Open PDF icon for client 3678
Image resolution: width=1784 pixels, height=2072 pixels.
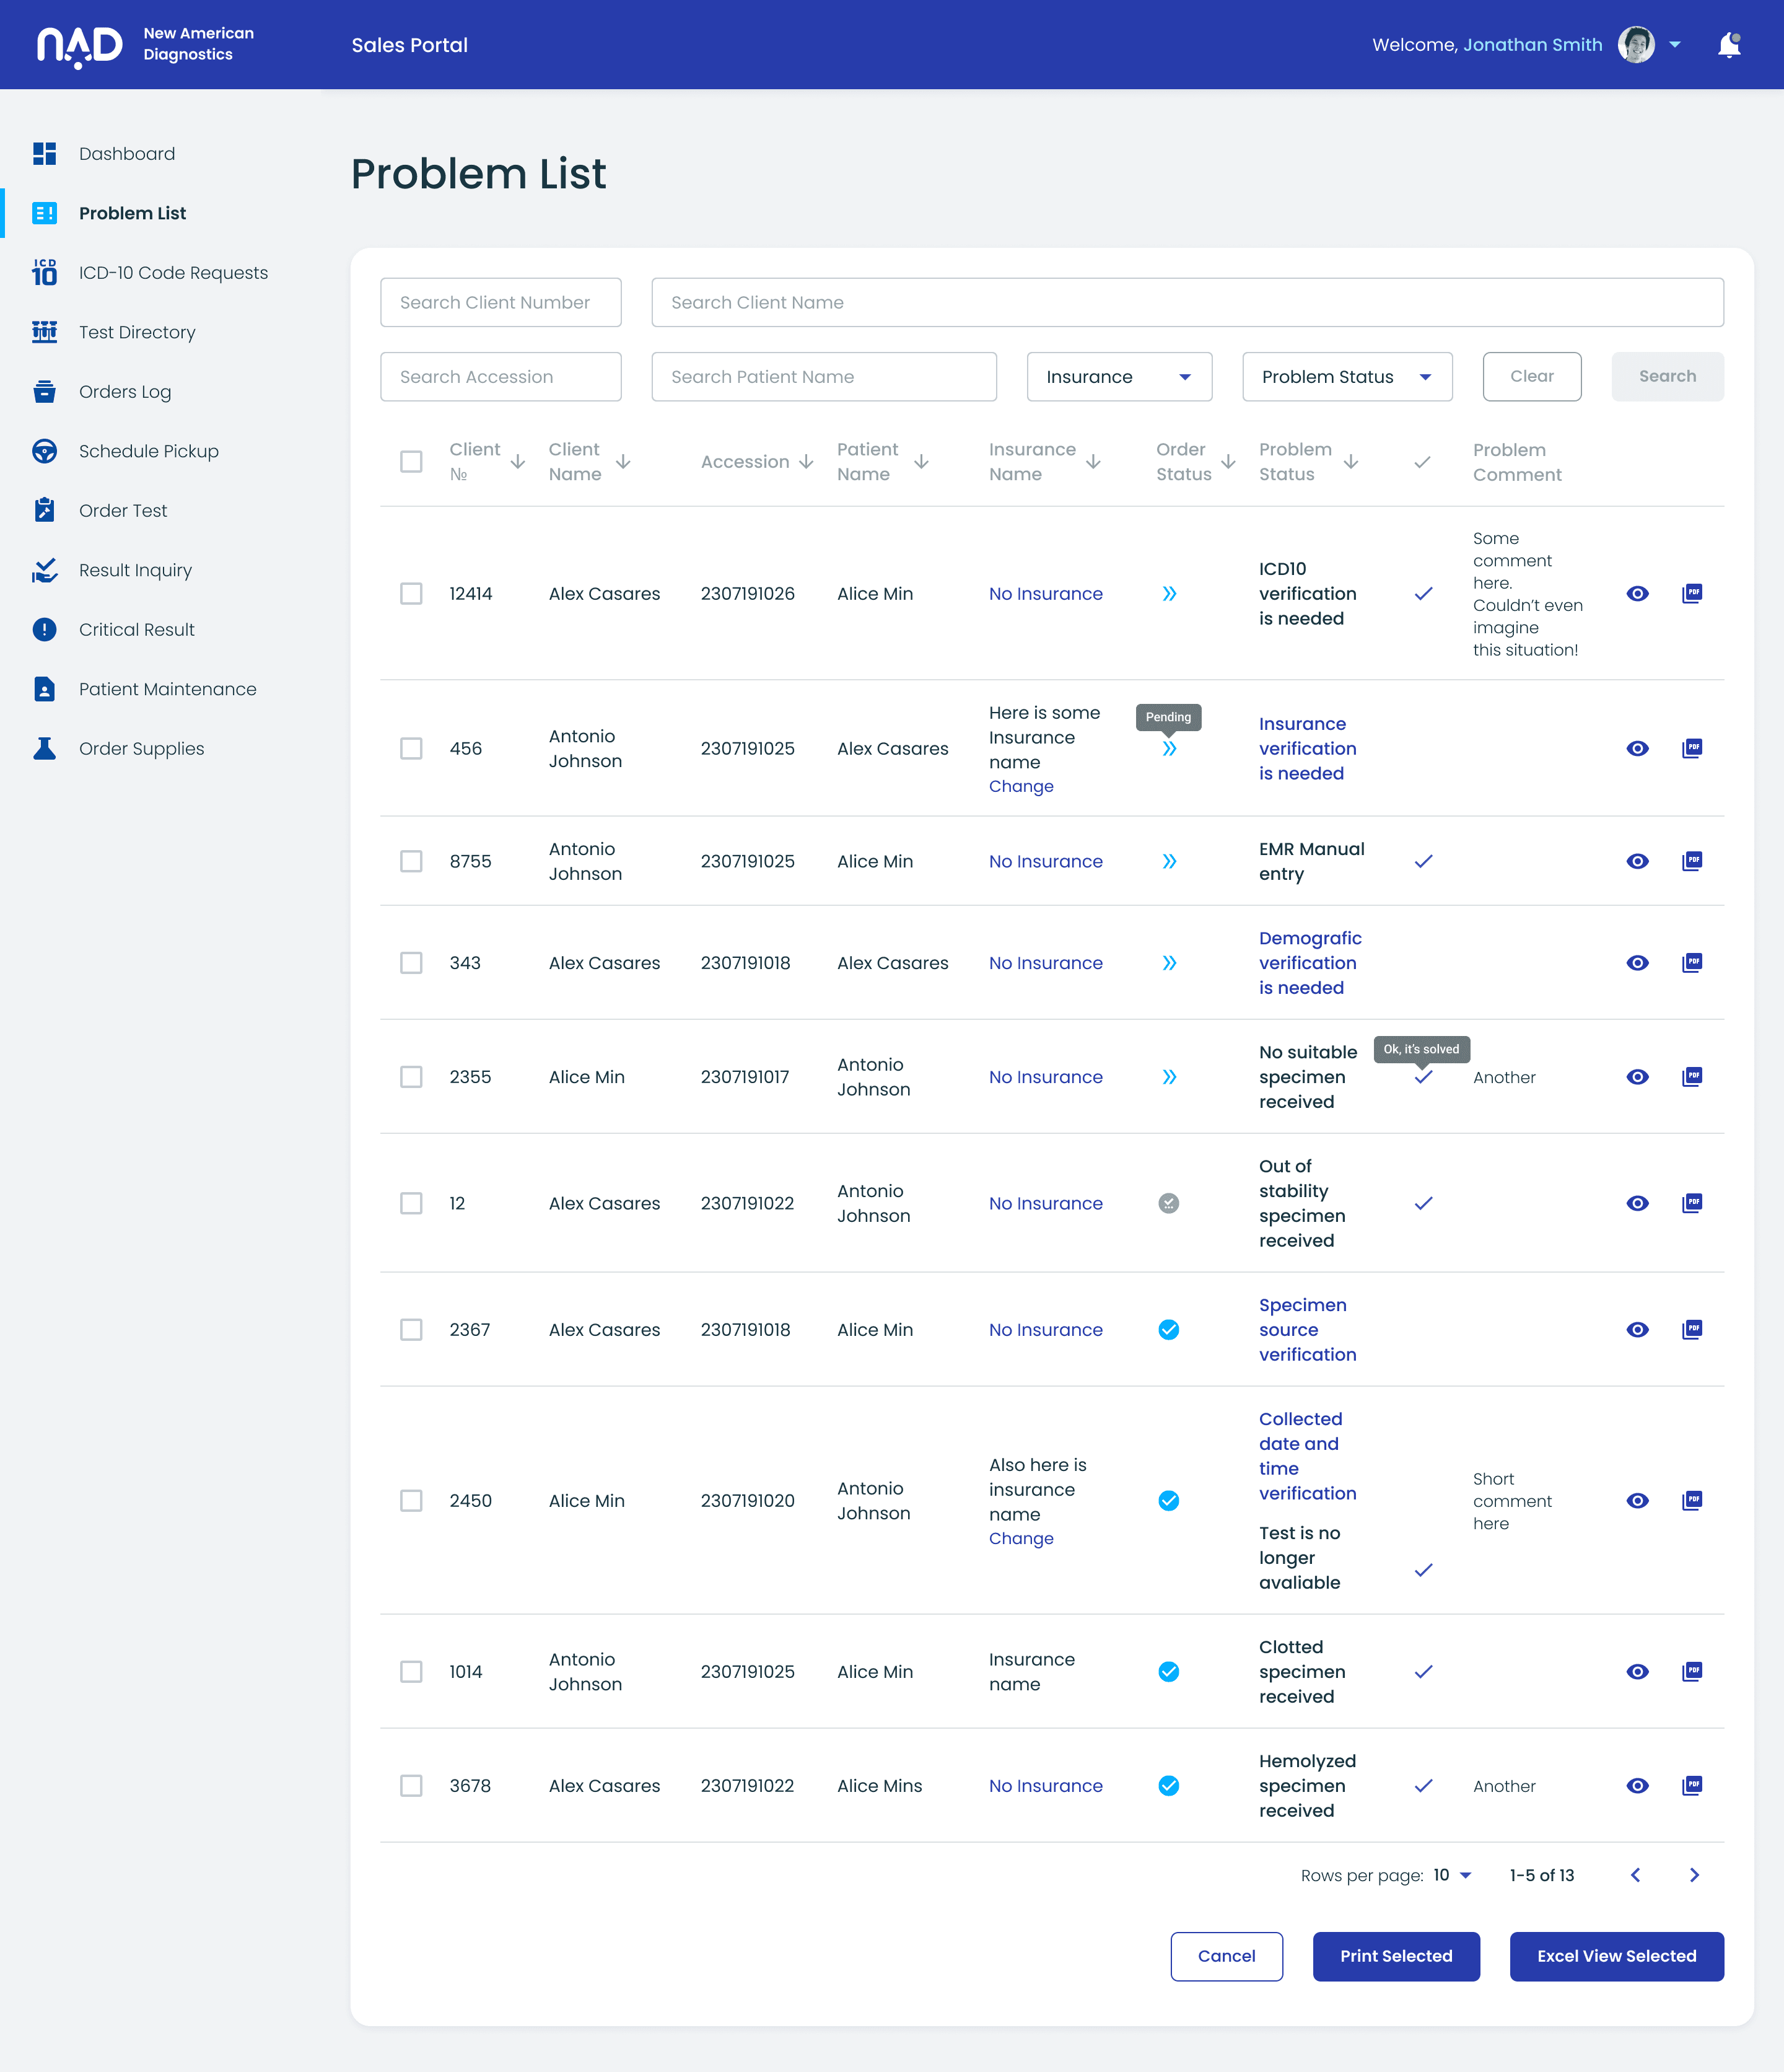coord(1692,1785)
